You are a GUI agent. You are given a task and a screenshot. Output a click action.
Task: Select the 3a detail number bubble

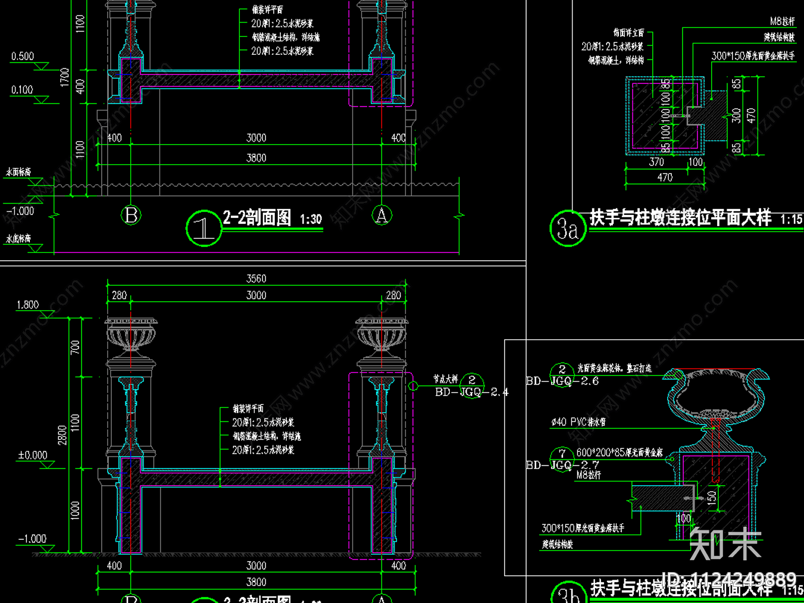click(x=568, y=229)
